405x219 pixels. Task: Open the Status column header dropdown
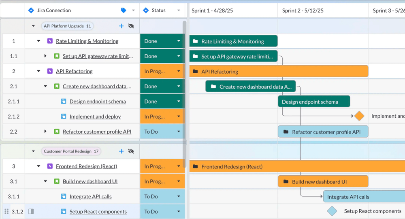(x=179, y=11)
